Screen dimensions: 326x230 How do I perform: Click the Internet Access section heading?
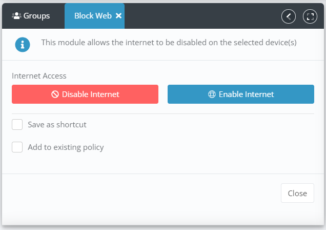coord(39,76)
